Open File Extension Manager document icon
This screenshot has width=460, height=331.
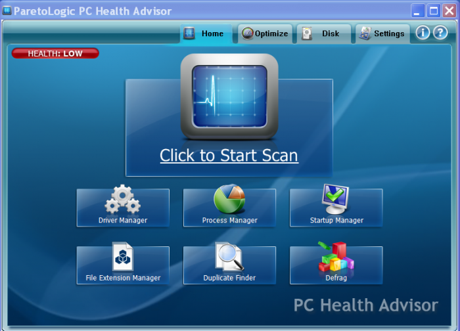[x=123, y=257]
